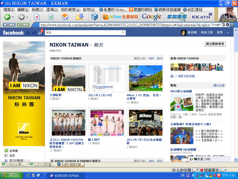
Task: Open the 檔案(F) menu
Action: 9,10
